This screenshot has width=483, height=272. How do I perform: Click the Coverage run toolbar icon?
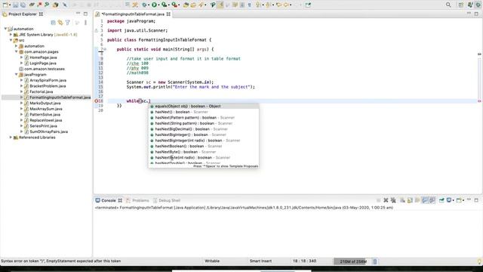point(165,5)
